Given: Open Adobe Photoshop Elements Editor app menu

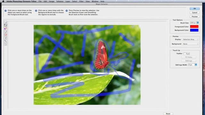Looking at the screenshot, I should 21,1.
